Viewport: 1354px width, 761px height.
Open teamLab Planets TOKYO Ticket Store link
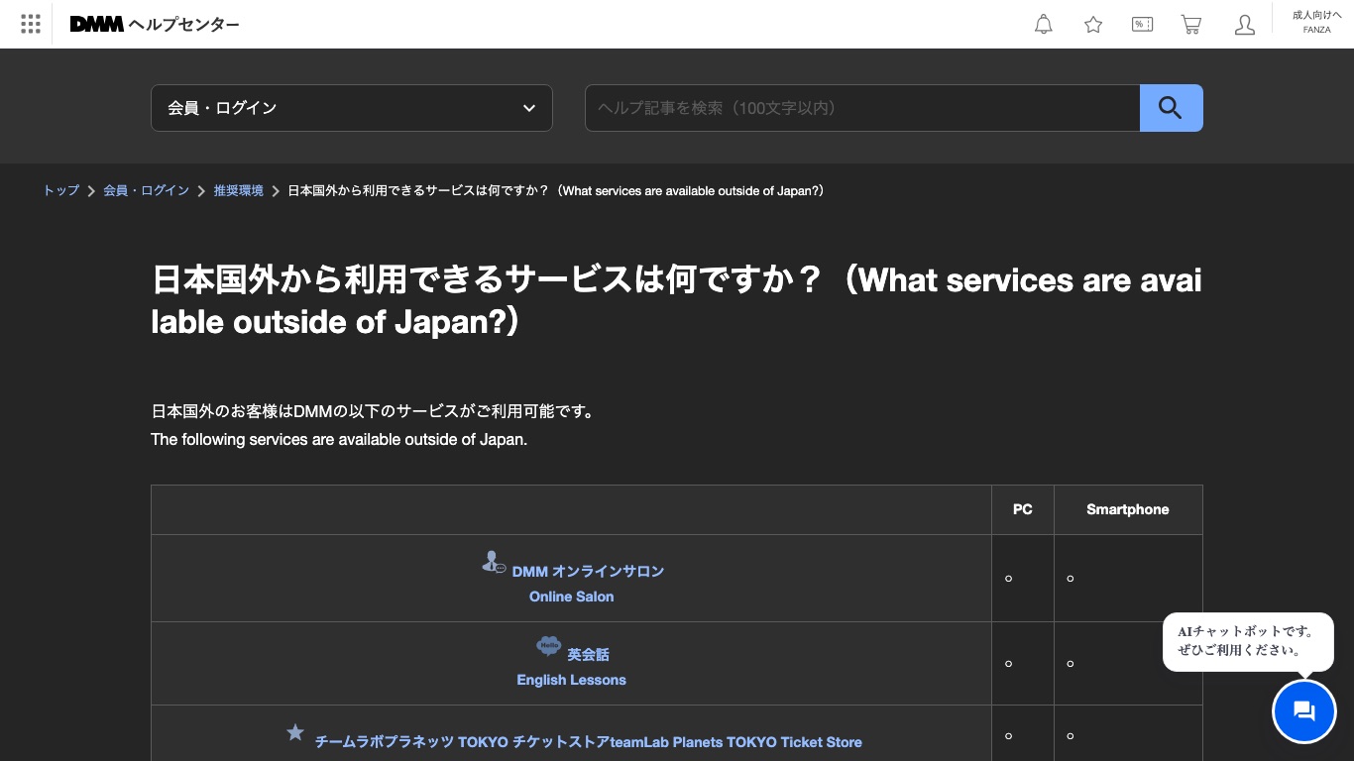589,741
